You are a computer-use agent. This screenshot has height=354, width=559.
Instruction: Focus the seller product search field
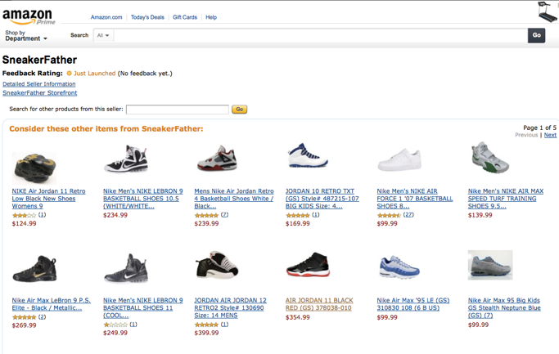pos(178,110)
